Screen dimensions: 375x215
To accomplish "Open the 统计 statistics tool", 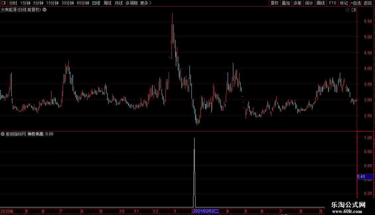I will tap(309, 3).
